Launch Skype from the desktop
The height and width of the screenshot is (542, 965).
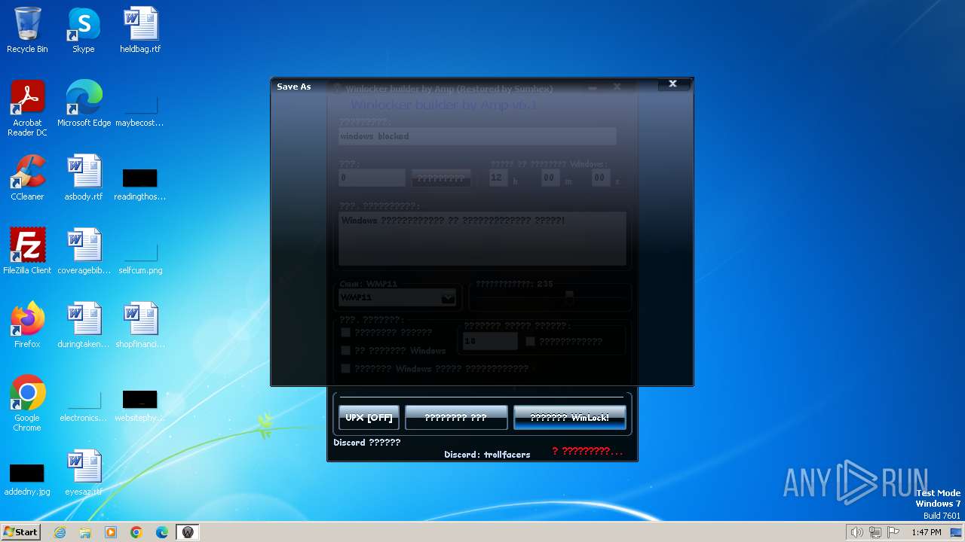(84, 30)
